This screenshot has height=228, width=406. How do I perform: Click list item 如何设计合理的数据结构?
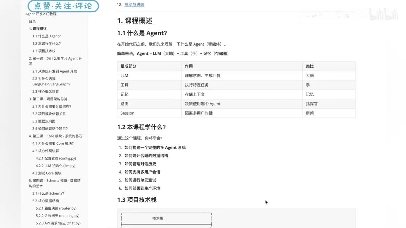point(146,156)
